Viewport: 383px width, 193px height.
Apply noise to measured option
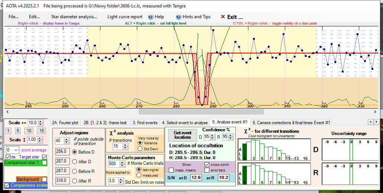coord(139,175)
